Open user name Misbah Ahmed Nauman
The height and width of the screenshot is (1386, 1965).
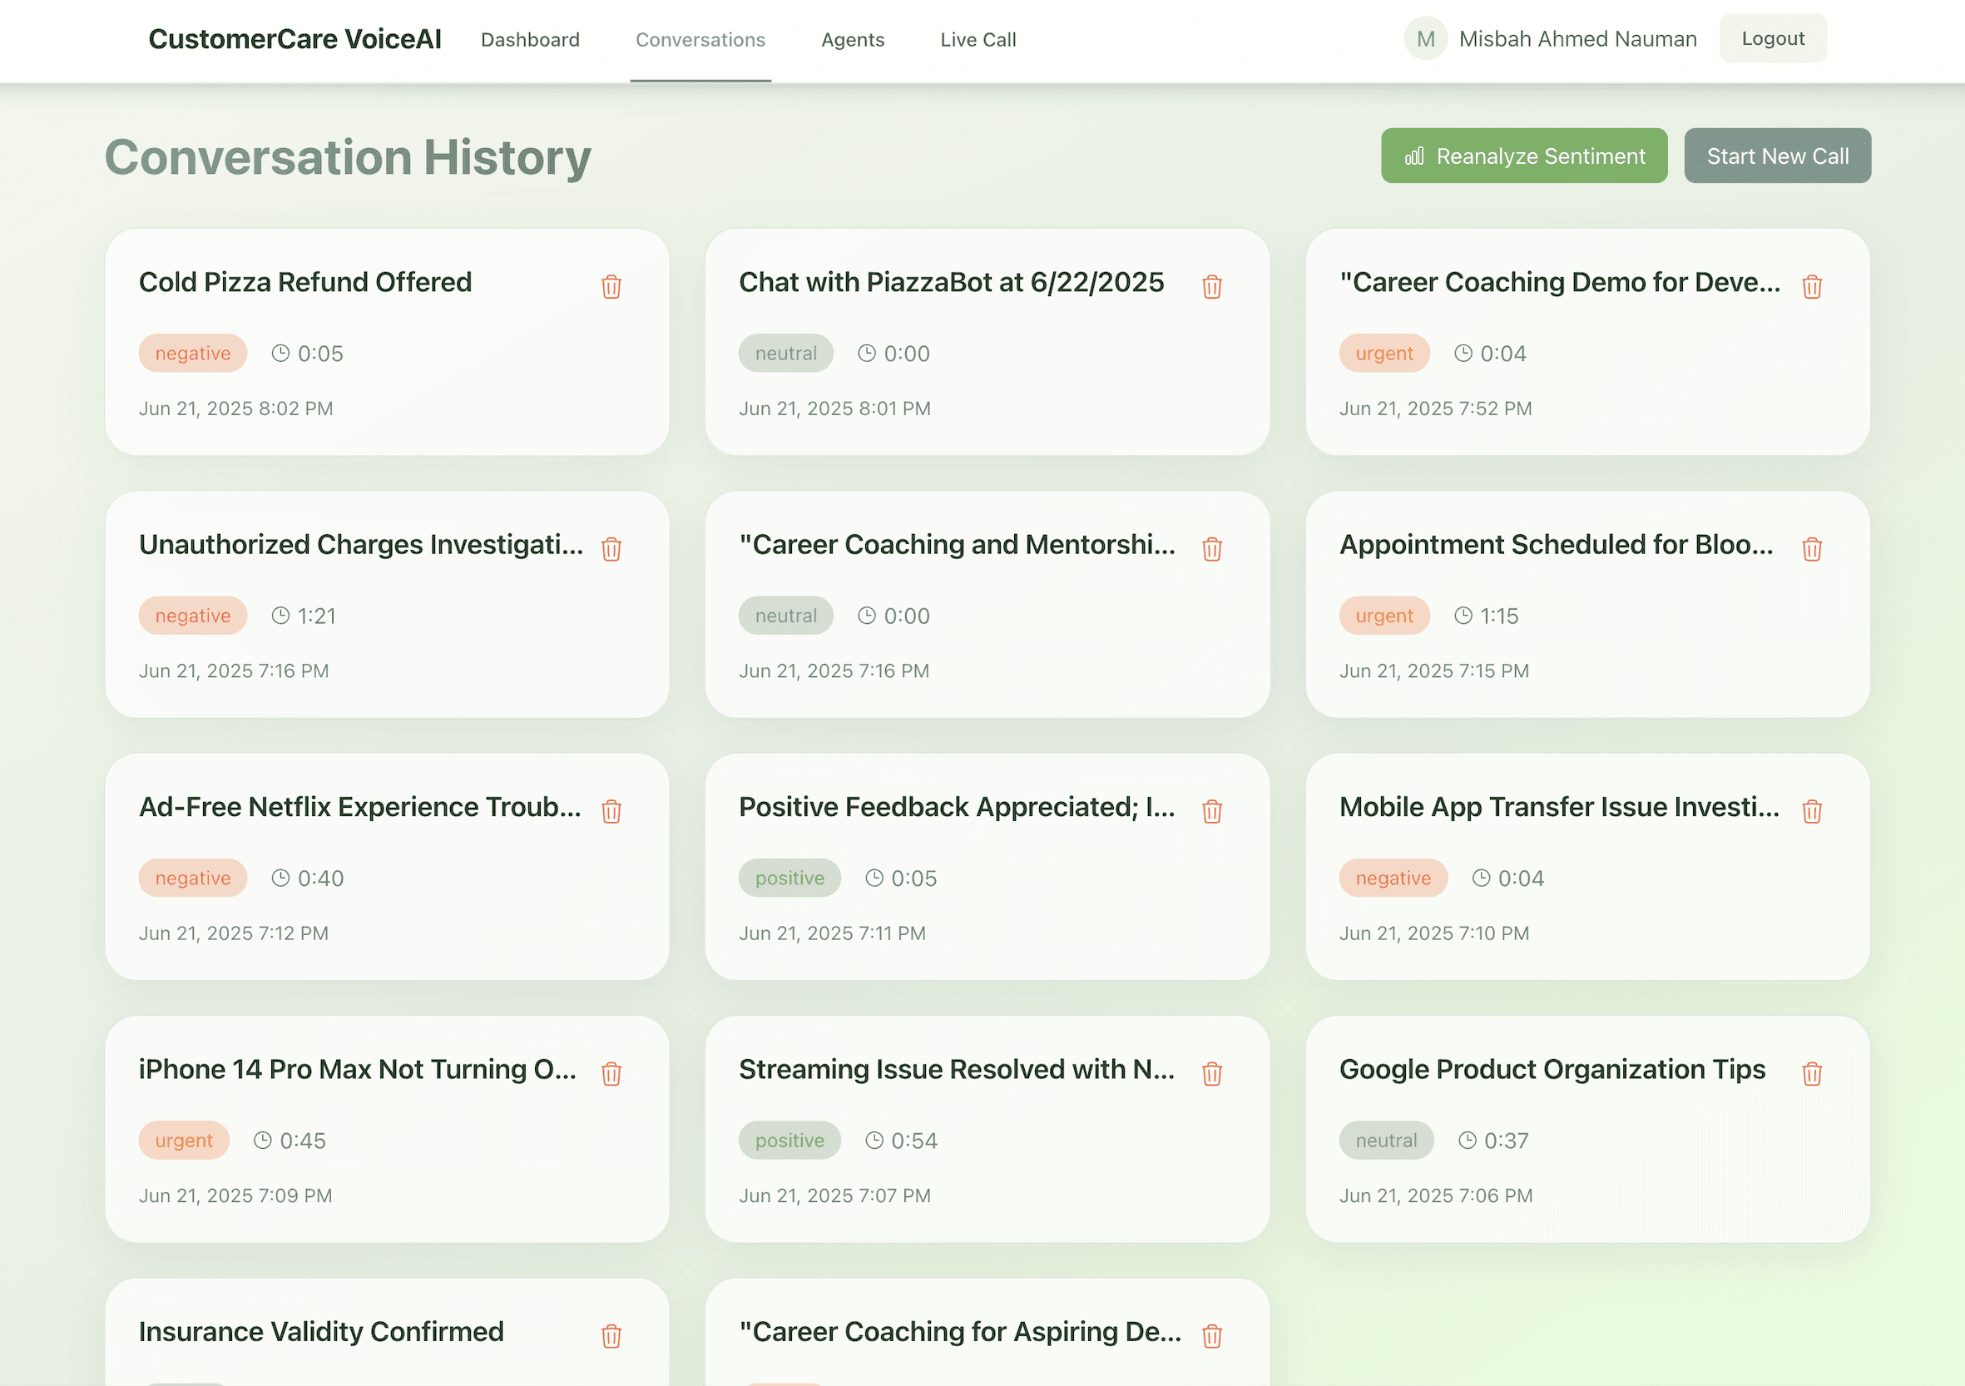[x=1577, y=39]
